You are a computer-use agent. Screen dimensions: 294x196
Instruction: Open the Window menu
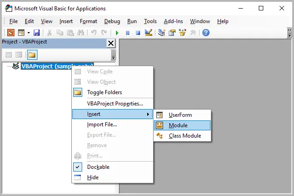[200, 21]
